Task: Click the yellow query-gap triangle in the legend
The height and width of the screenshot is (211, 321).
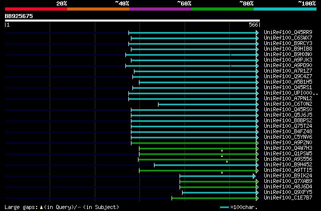Action: 41,207
